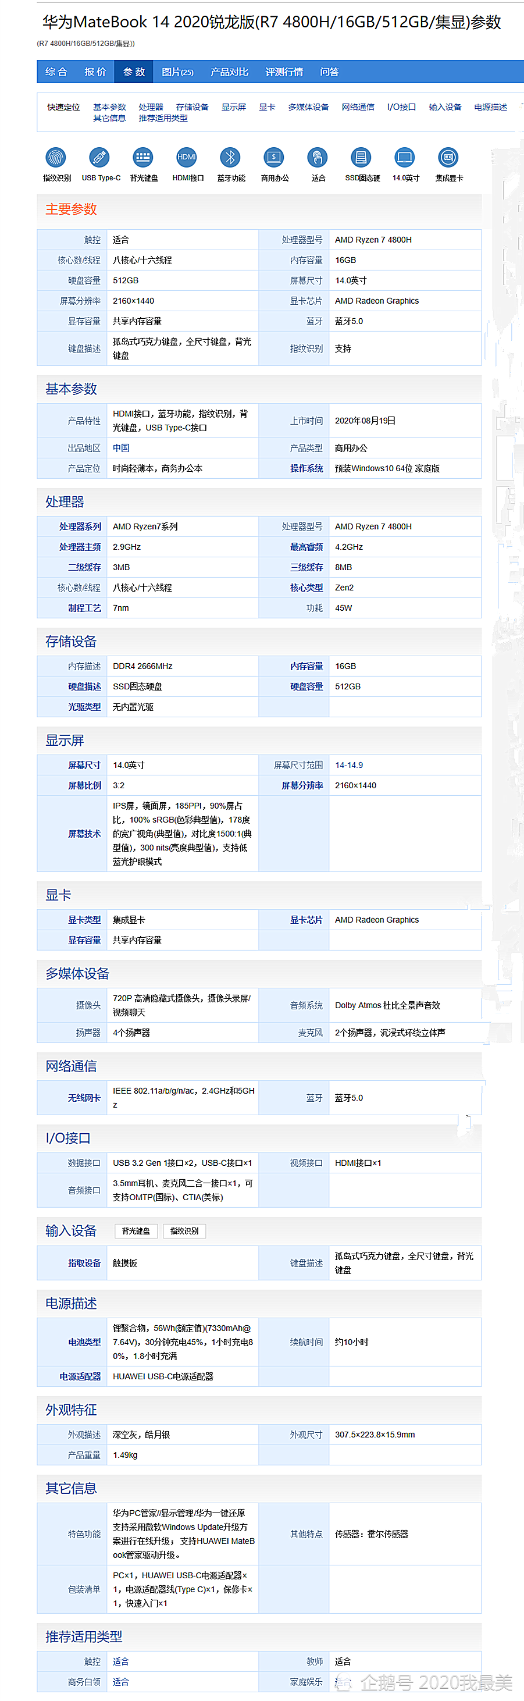Select the 传感器：霍尔传感器 value
The image size is (524, 1701).
pos(372,1535)
